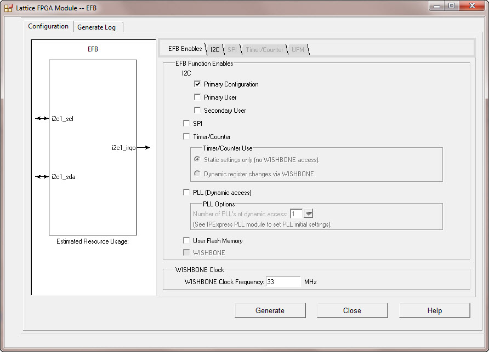The height and width of the screenshot is (352, 489).
Task: Enable the Timer/Counter checkbox
Action: point(186,136)
